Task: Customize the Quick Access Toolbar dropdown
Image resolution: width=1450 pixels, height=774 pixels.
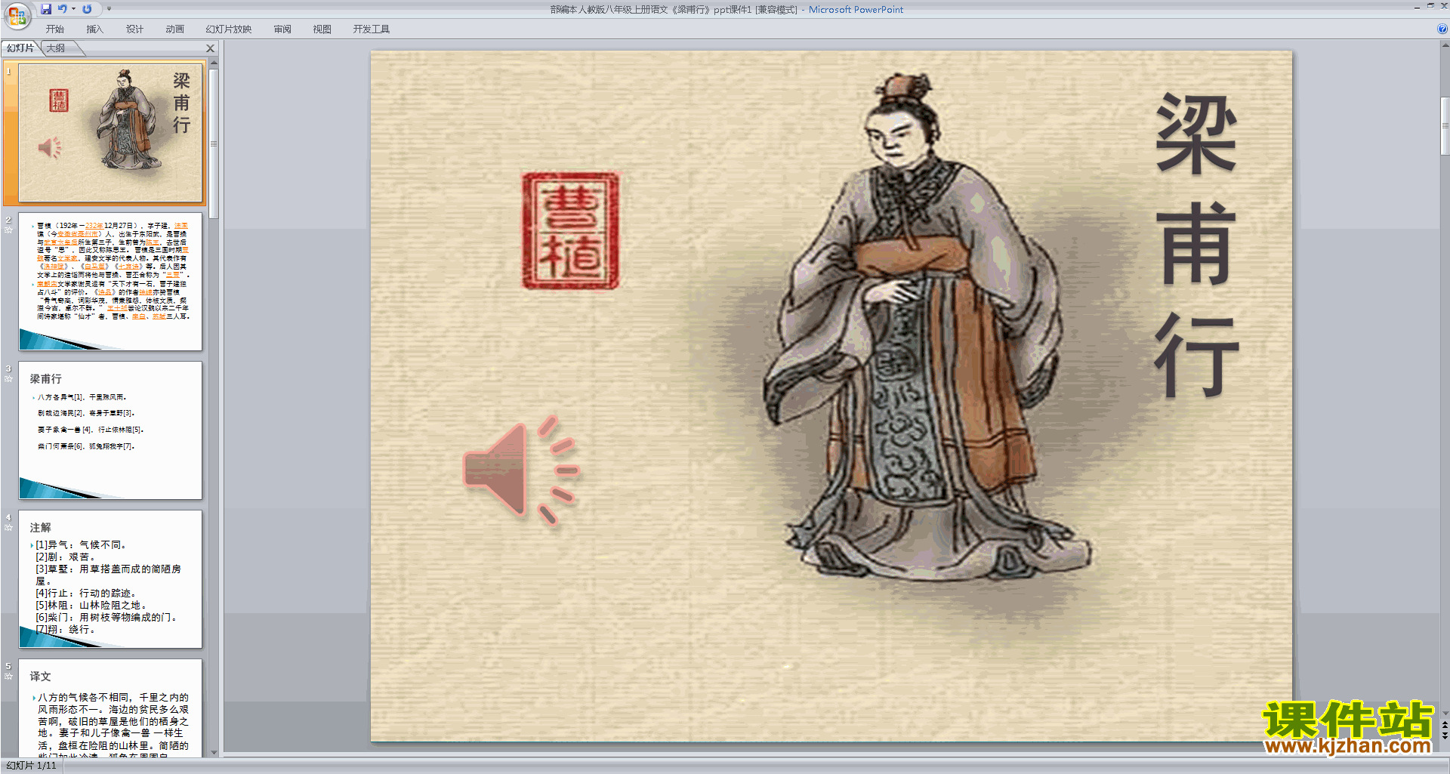Action: (109, 9)
